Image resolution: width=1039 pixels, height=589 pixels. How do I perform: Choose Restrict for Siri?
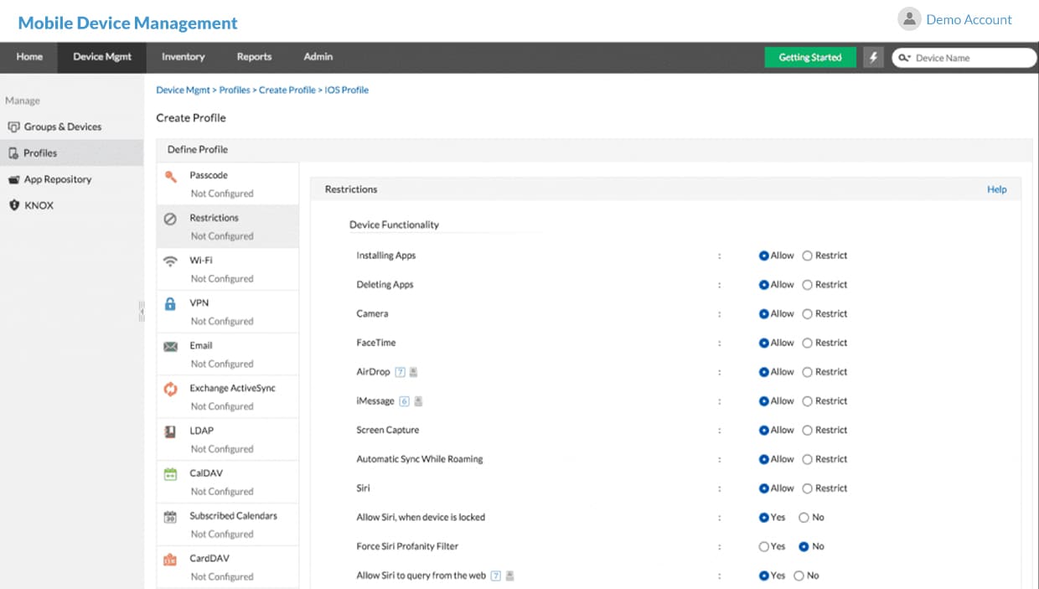click(808, 488)
